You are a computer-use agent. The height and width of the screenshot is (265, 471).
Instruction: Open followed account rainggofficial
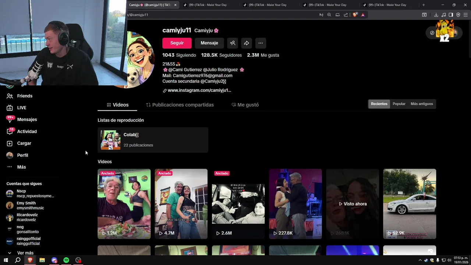[x=23, y=241]
